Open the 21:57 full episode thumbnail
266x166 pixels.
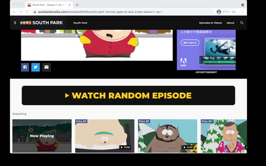[167, 136]
